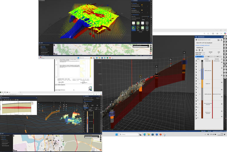Open Microsoft Edge from the taskbar
This screenshot has width=227, height=152.
point(145,134)
